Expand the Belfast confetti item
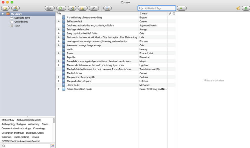Viewport: 250px width, 148px height. (59, 21)
